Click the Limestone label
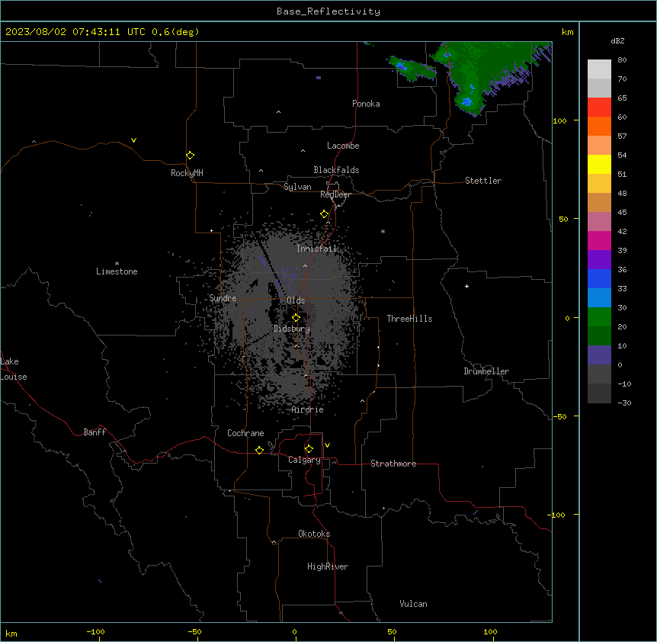 (117, 271)
